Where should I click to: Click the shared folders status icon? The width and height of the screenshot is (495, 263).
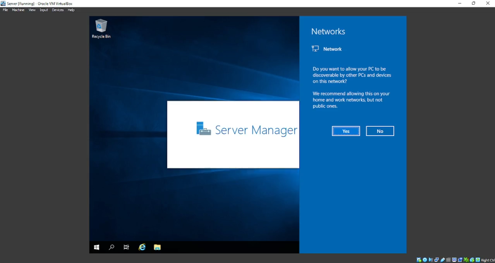[448, 260]
